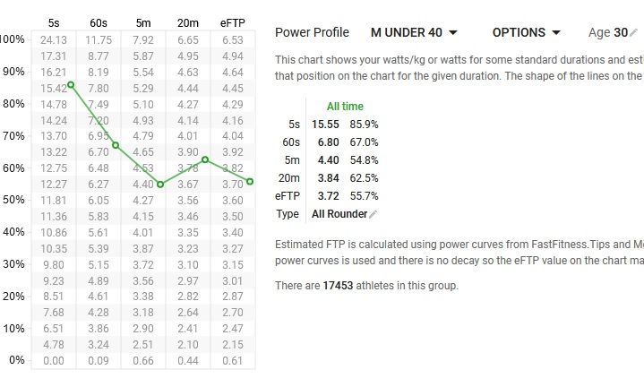Click the 15.55 value in the 5s row
Image resolution: width=644 pixels, height=387 pixels.
[x=325, y=125]
